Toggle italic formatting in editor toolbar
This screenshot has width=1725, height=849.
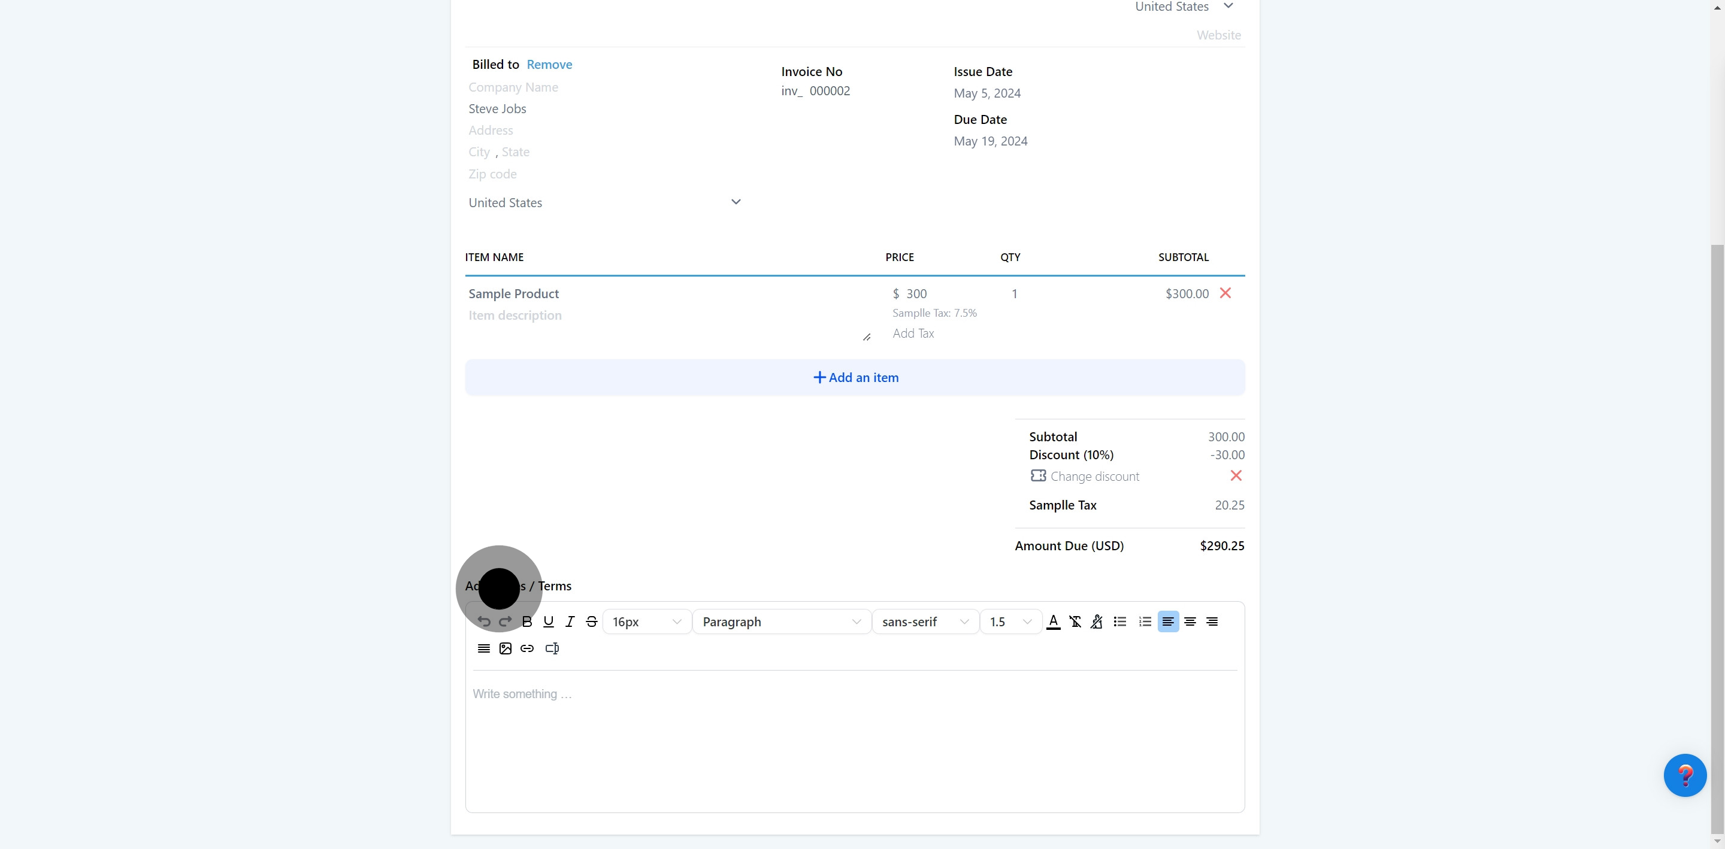click(570, 621)
